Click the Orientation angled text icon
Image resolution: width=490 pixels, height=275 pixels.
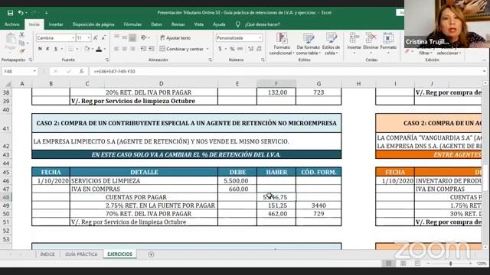click(x=144, y=37)
